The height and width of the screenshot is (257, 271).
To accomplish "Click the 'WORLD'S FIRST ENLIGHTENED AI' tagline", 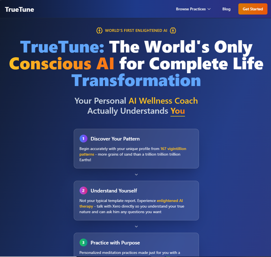I will [136, 31].
